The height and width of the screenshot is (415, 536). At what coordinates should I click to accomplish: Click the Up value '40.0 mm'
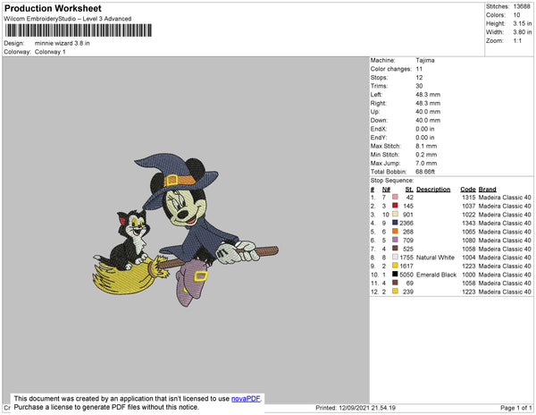[428, 112]
